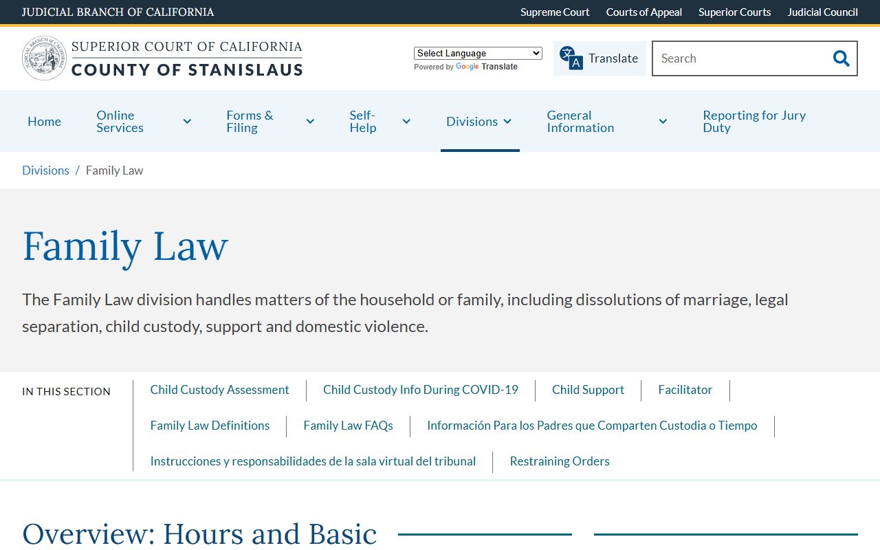
Task: Open the Online Services menu
Action: [120, 122]
